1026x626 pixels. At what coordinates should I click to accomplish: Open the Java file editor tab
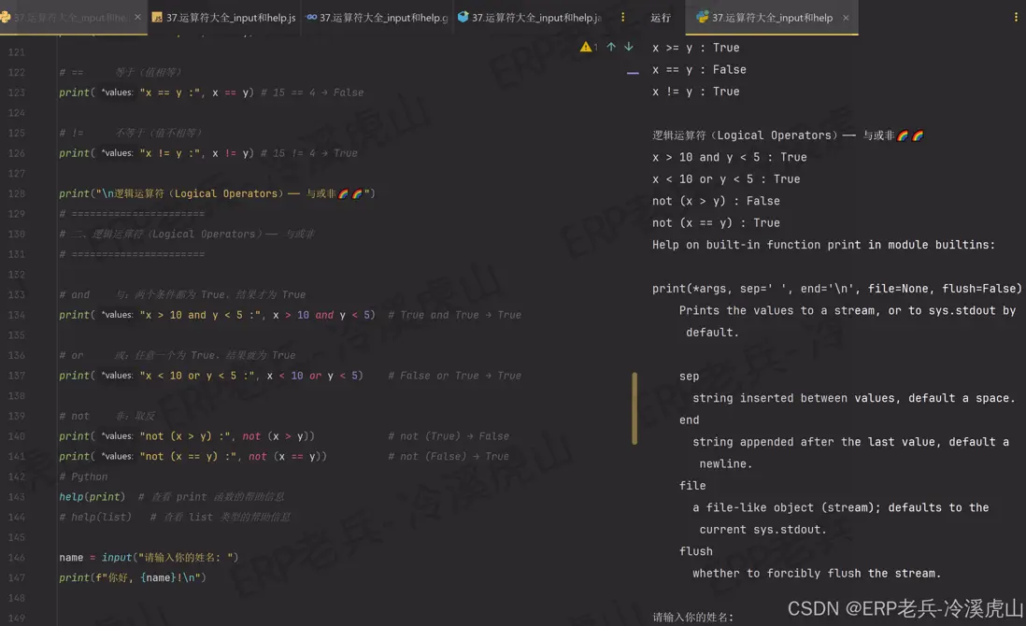tap(530, 18)
